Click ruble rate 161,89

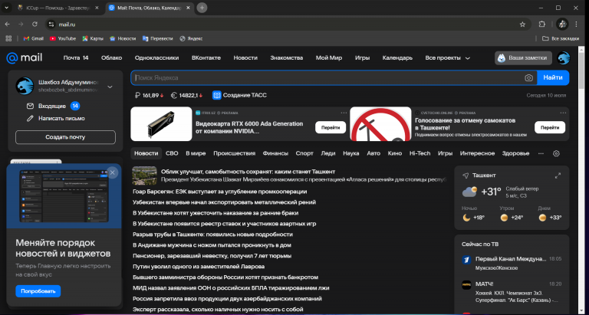[x=149, y=95]
